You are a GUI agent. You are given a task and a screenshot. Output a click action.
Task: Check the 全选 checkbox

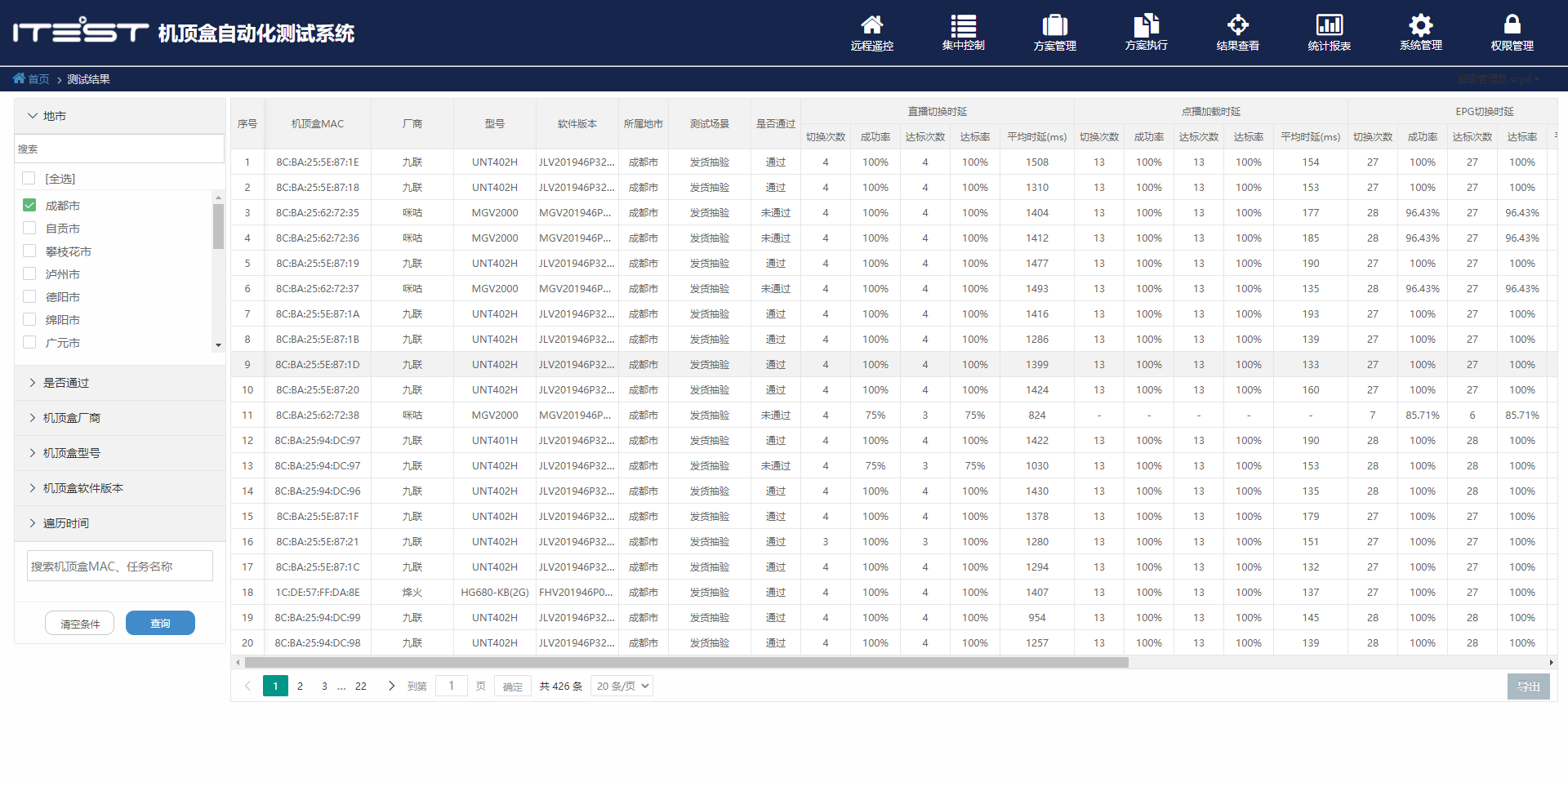[x=29, y=178]
